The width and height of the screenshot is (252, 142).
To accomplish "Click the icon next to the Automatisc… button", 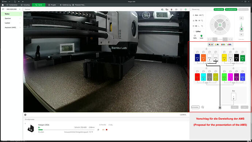I will [202, 107].
